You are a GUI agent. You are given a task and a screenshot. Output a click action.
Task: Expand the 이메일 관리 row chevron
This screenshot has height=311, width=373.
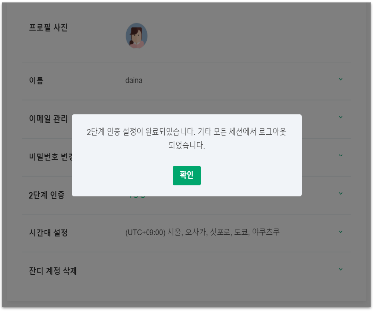pos(340,117)
